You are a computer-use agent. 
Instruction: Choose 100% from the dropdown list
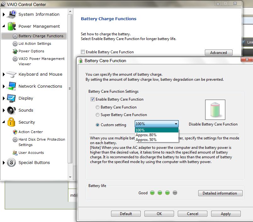156,130
